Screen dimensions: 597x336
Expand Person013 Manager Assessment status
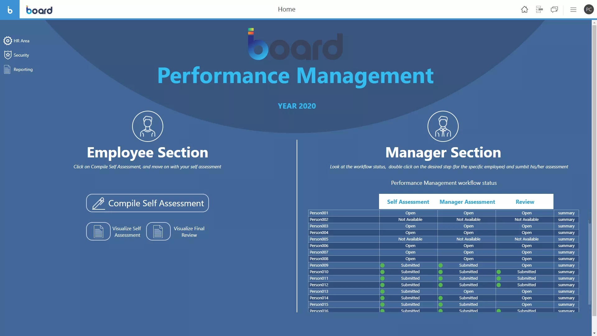point(468,291)
